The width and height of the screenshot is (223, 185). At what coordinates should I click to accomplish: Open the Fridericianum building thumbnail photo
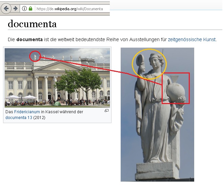(57, 78)
